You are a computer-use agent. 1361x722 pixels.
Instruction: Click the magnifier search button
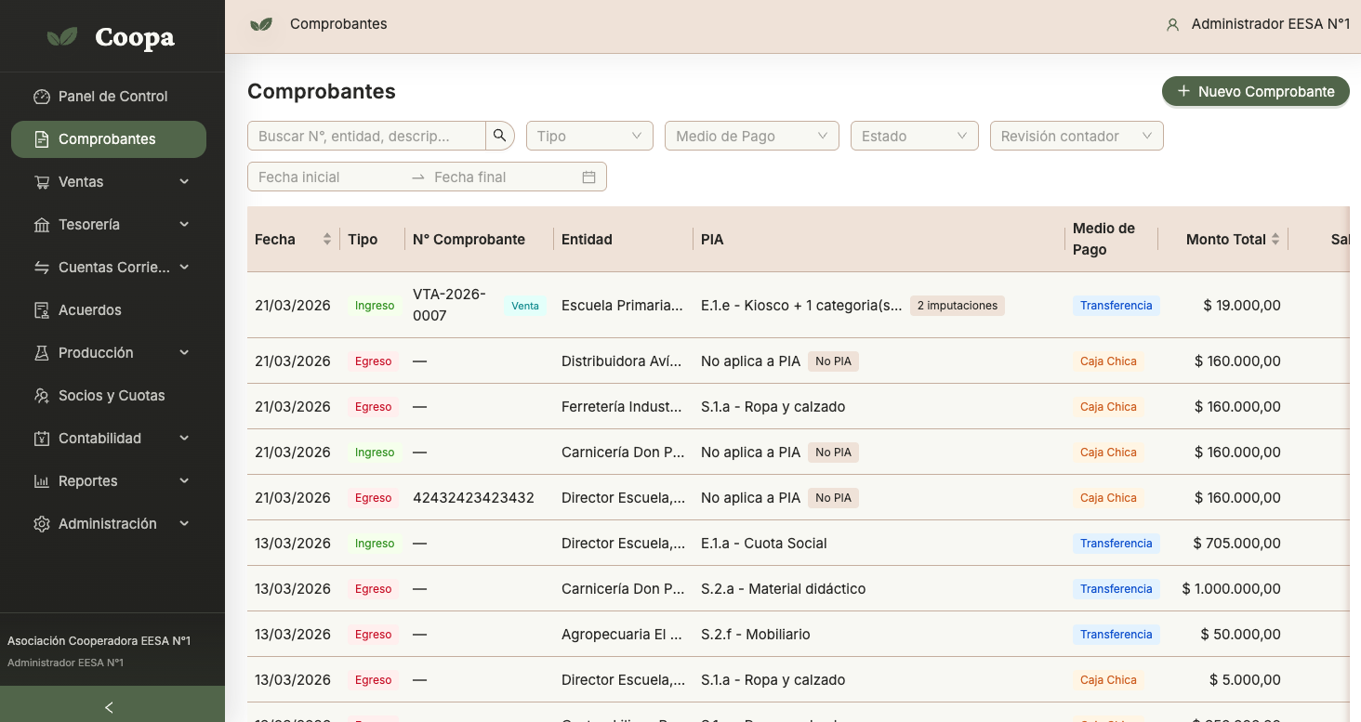[x=500, y=136]
